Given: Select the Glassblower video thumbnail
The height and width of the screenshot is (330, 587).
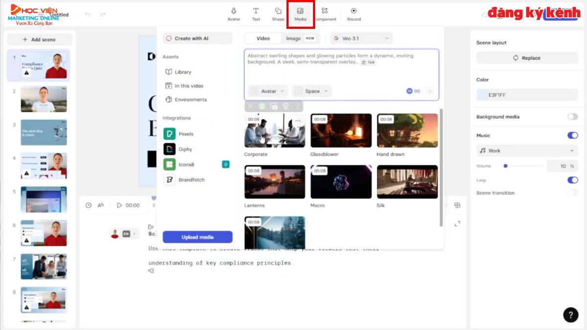Looking at the screenshot, I should [341, 131].
